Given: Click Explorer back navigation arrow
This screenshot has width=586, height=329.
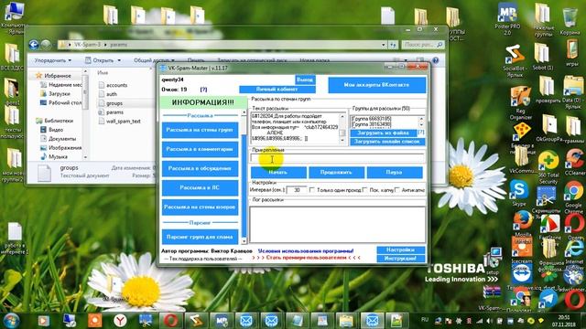Looking at the screenshot, I should (34, 45).
